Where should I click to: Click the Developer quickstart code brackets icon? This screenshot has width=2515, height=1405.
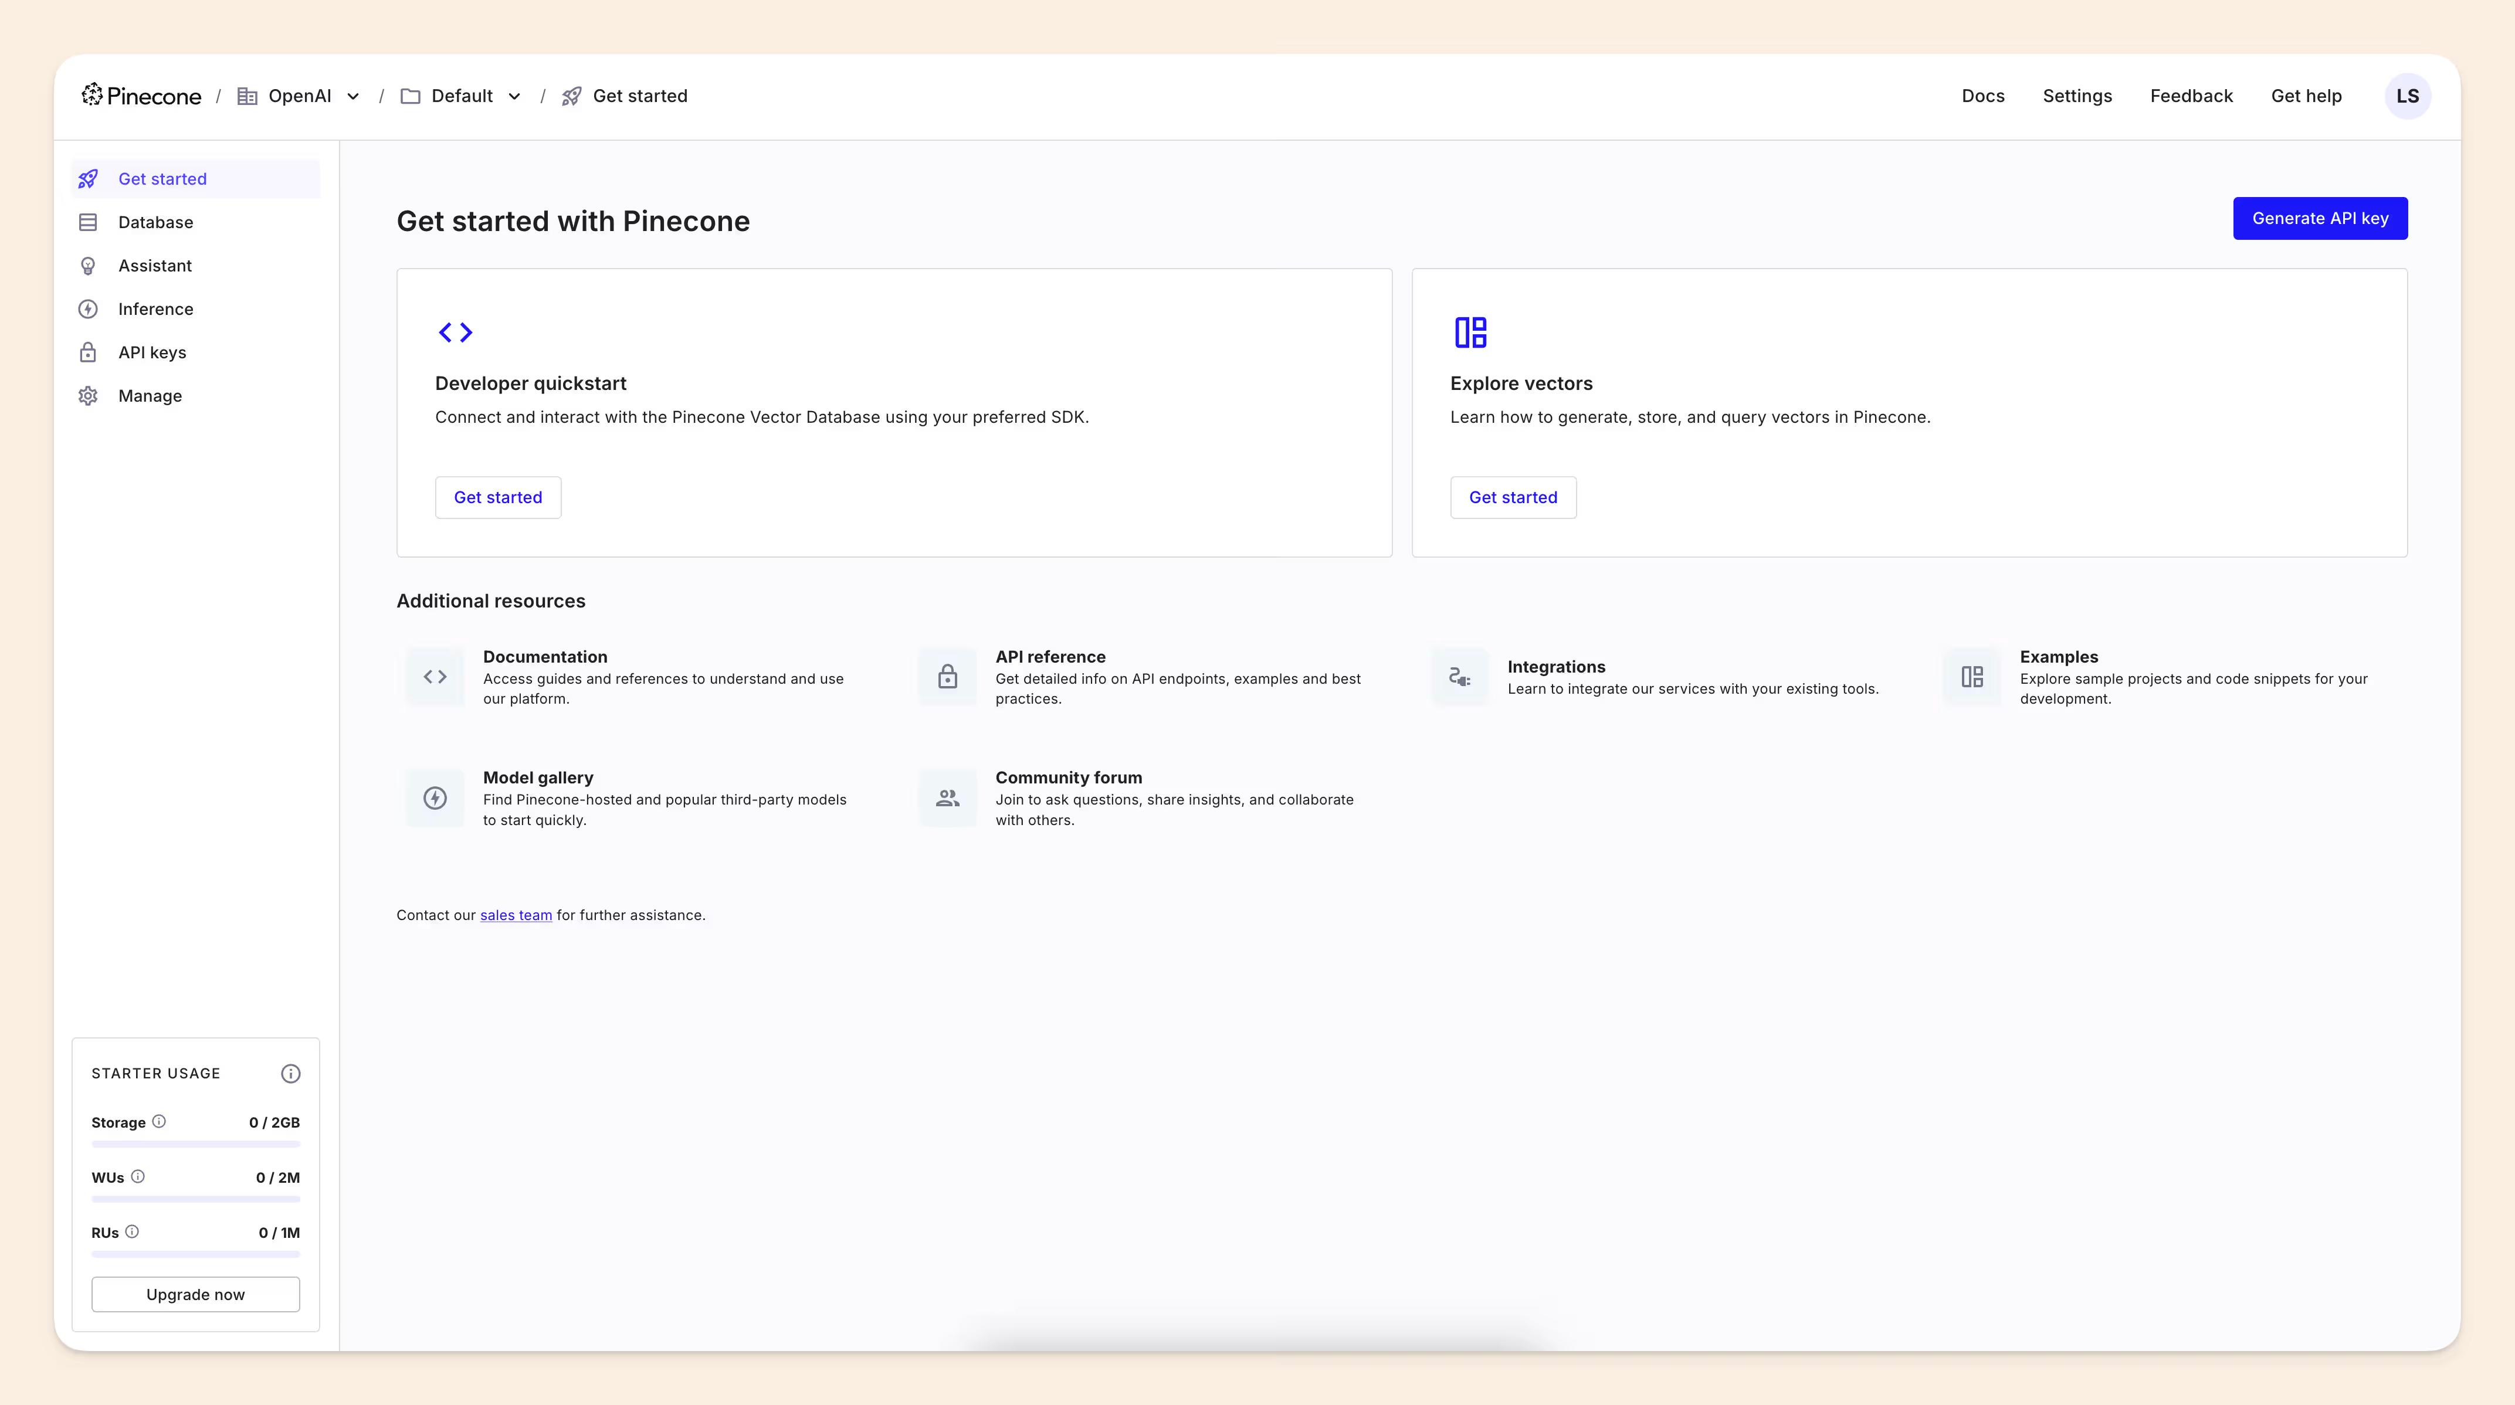pos(455,332)
